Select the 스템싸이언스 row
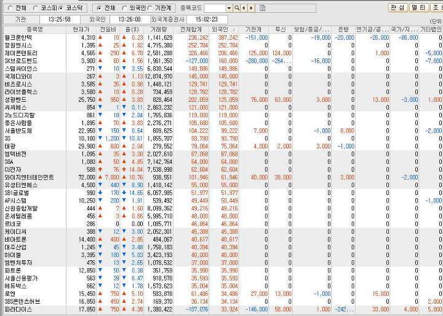The height and width of the screenshot is (316, 443). (x=223, y=69)
